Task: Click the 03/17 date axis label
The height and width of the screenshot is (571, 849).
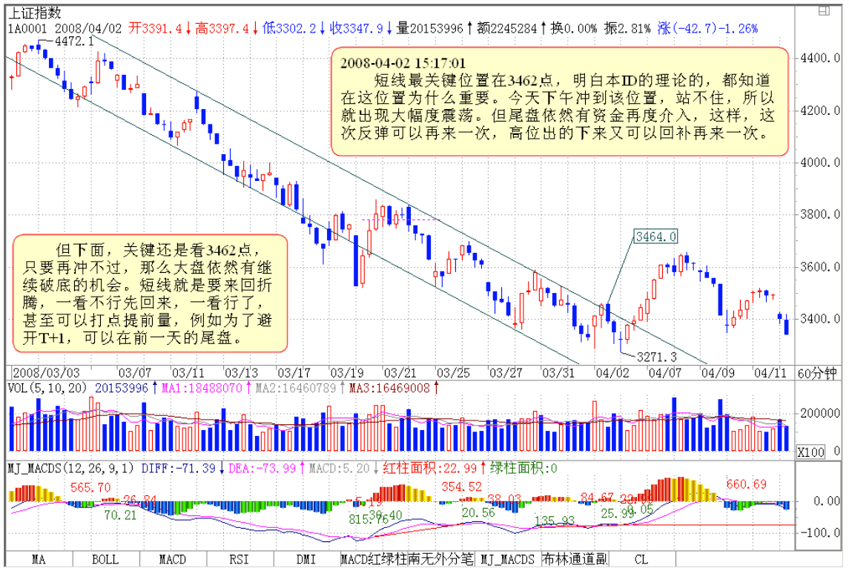Action: point(294,373)
